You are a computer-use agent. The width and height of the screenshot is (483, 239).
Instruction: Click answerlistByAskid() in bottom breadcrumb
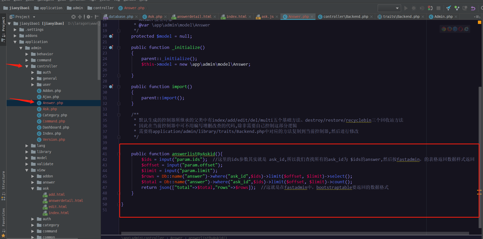tap(208, 237)
